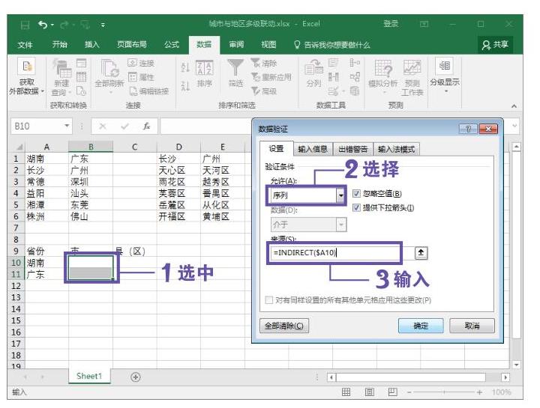Click the 确定 button

(x=421, y=326)
